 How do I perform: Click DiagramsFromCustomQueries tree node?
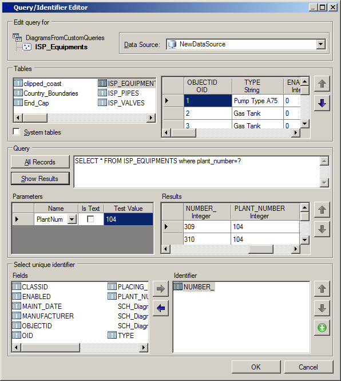(x=65, y=38)
